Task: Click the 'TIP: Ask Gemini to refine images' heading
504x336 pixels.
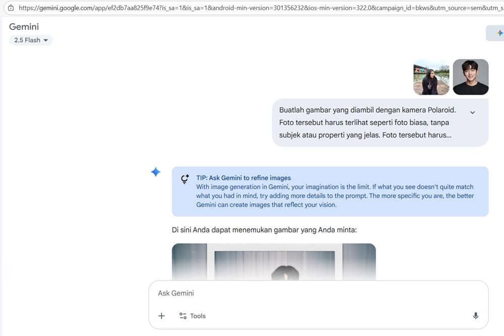Action: point(243,178)
